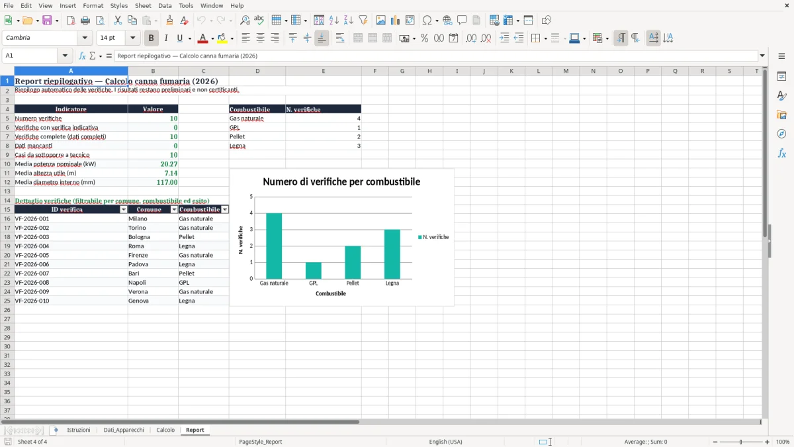Click the Clear Direct Formatting icon

(x=185, y=21)
